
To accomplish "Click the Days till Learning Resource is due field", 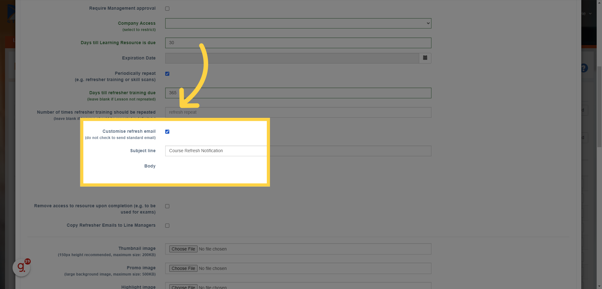I will tap(298, 43).
